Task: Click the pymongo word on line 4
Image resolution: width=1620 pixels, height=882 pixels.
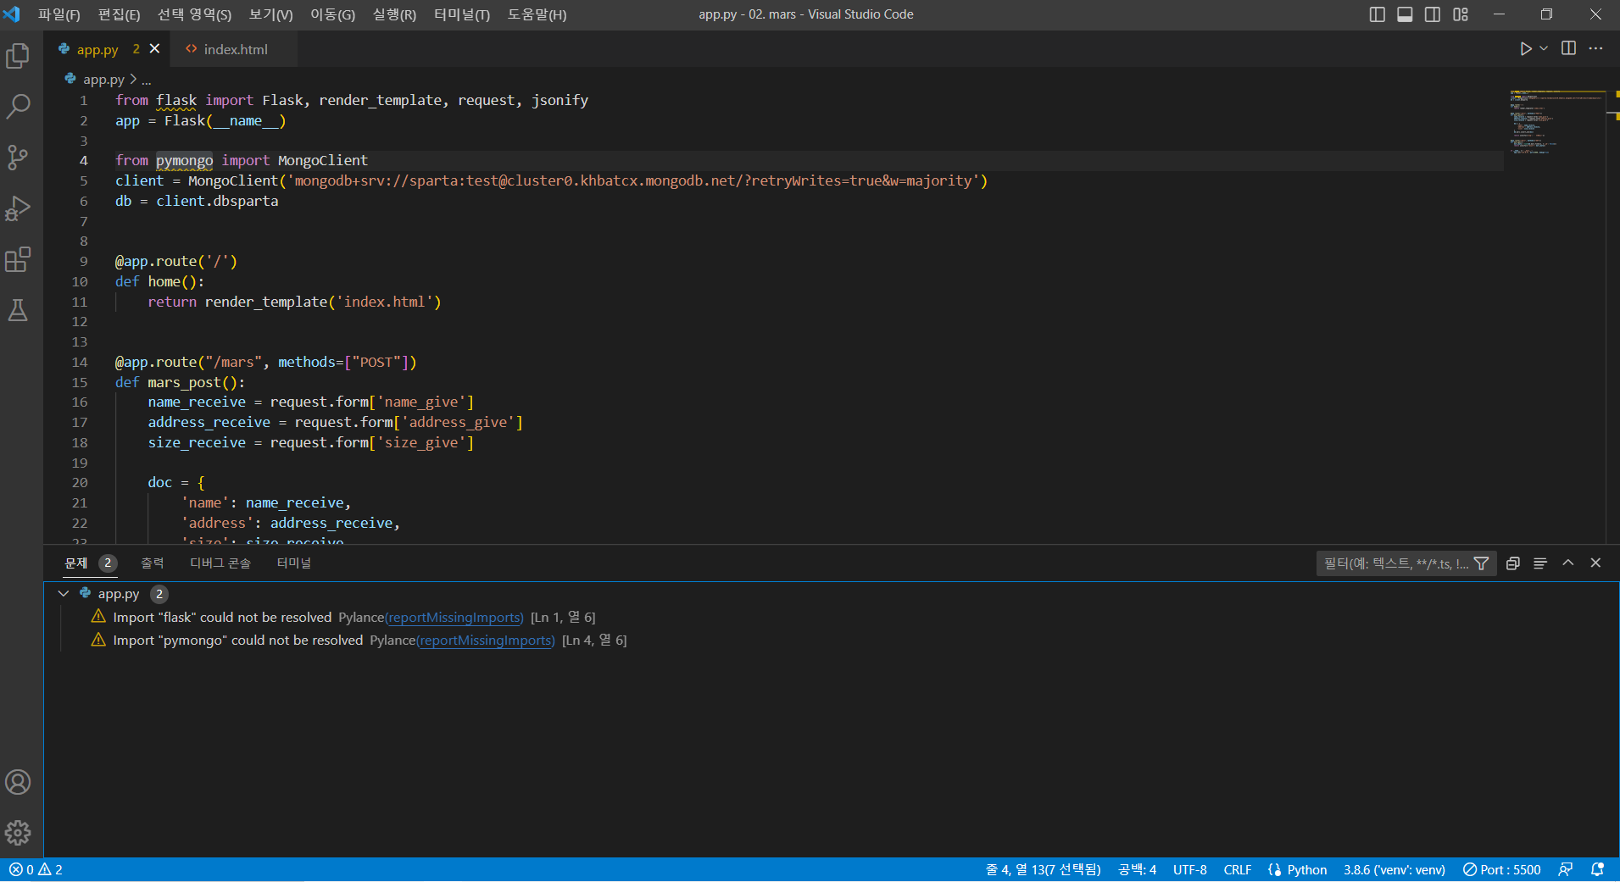Action: tap(184, 160)
